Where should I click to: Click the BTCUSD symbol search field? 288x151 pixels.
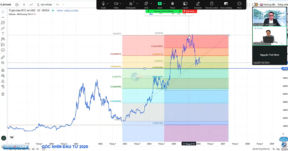7,5
